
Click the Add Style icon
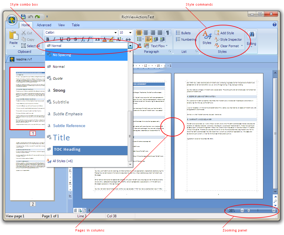217,33
